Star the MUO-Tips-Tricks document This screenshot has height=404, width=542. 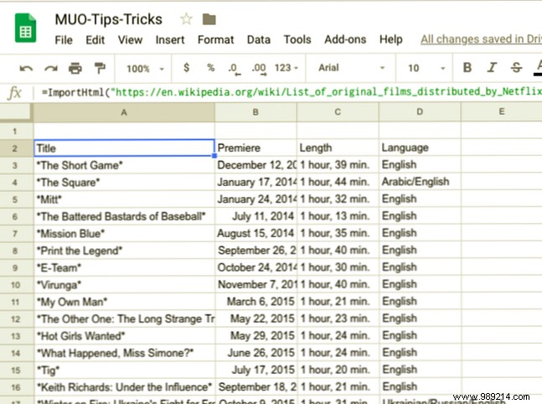click(186, 19)
